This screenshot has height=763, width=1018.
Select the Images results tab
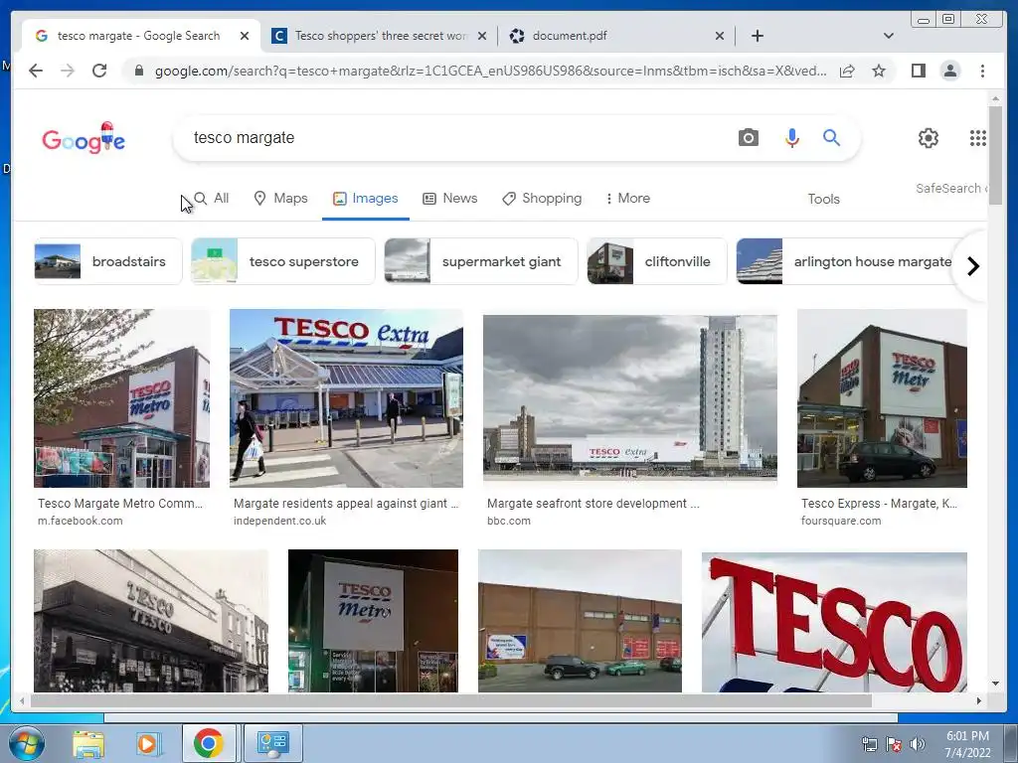pyautogui.click(x=366, y=198)
